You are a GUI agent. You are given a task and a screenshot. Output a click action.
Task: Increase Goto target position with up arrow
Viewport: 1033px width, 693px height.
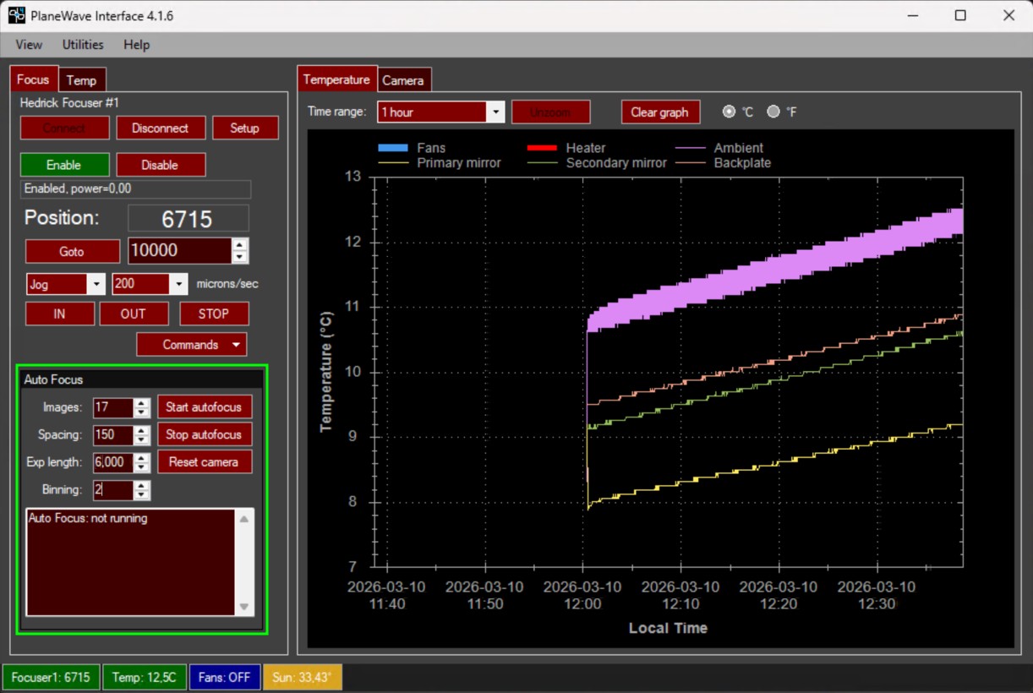point(240,245)
